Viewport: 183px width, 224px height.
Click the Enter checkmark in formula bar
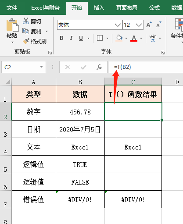(83, 67)
